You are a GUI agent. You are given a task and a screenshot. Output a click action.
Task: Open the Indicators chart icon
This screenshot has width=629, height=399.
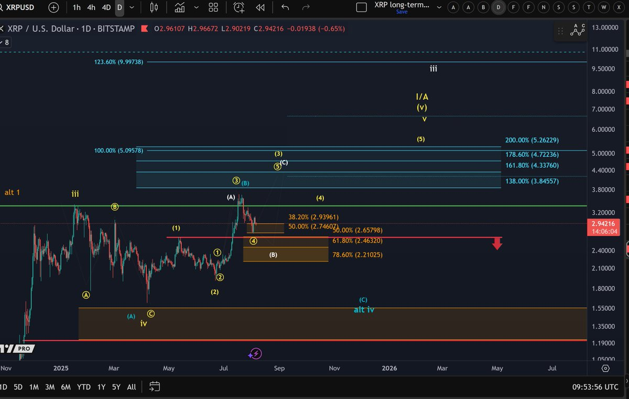[180, 7]
